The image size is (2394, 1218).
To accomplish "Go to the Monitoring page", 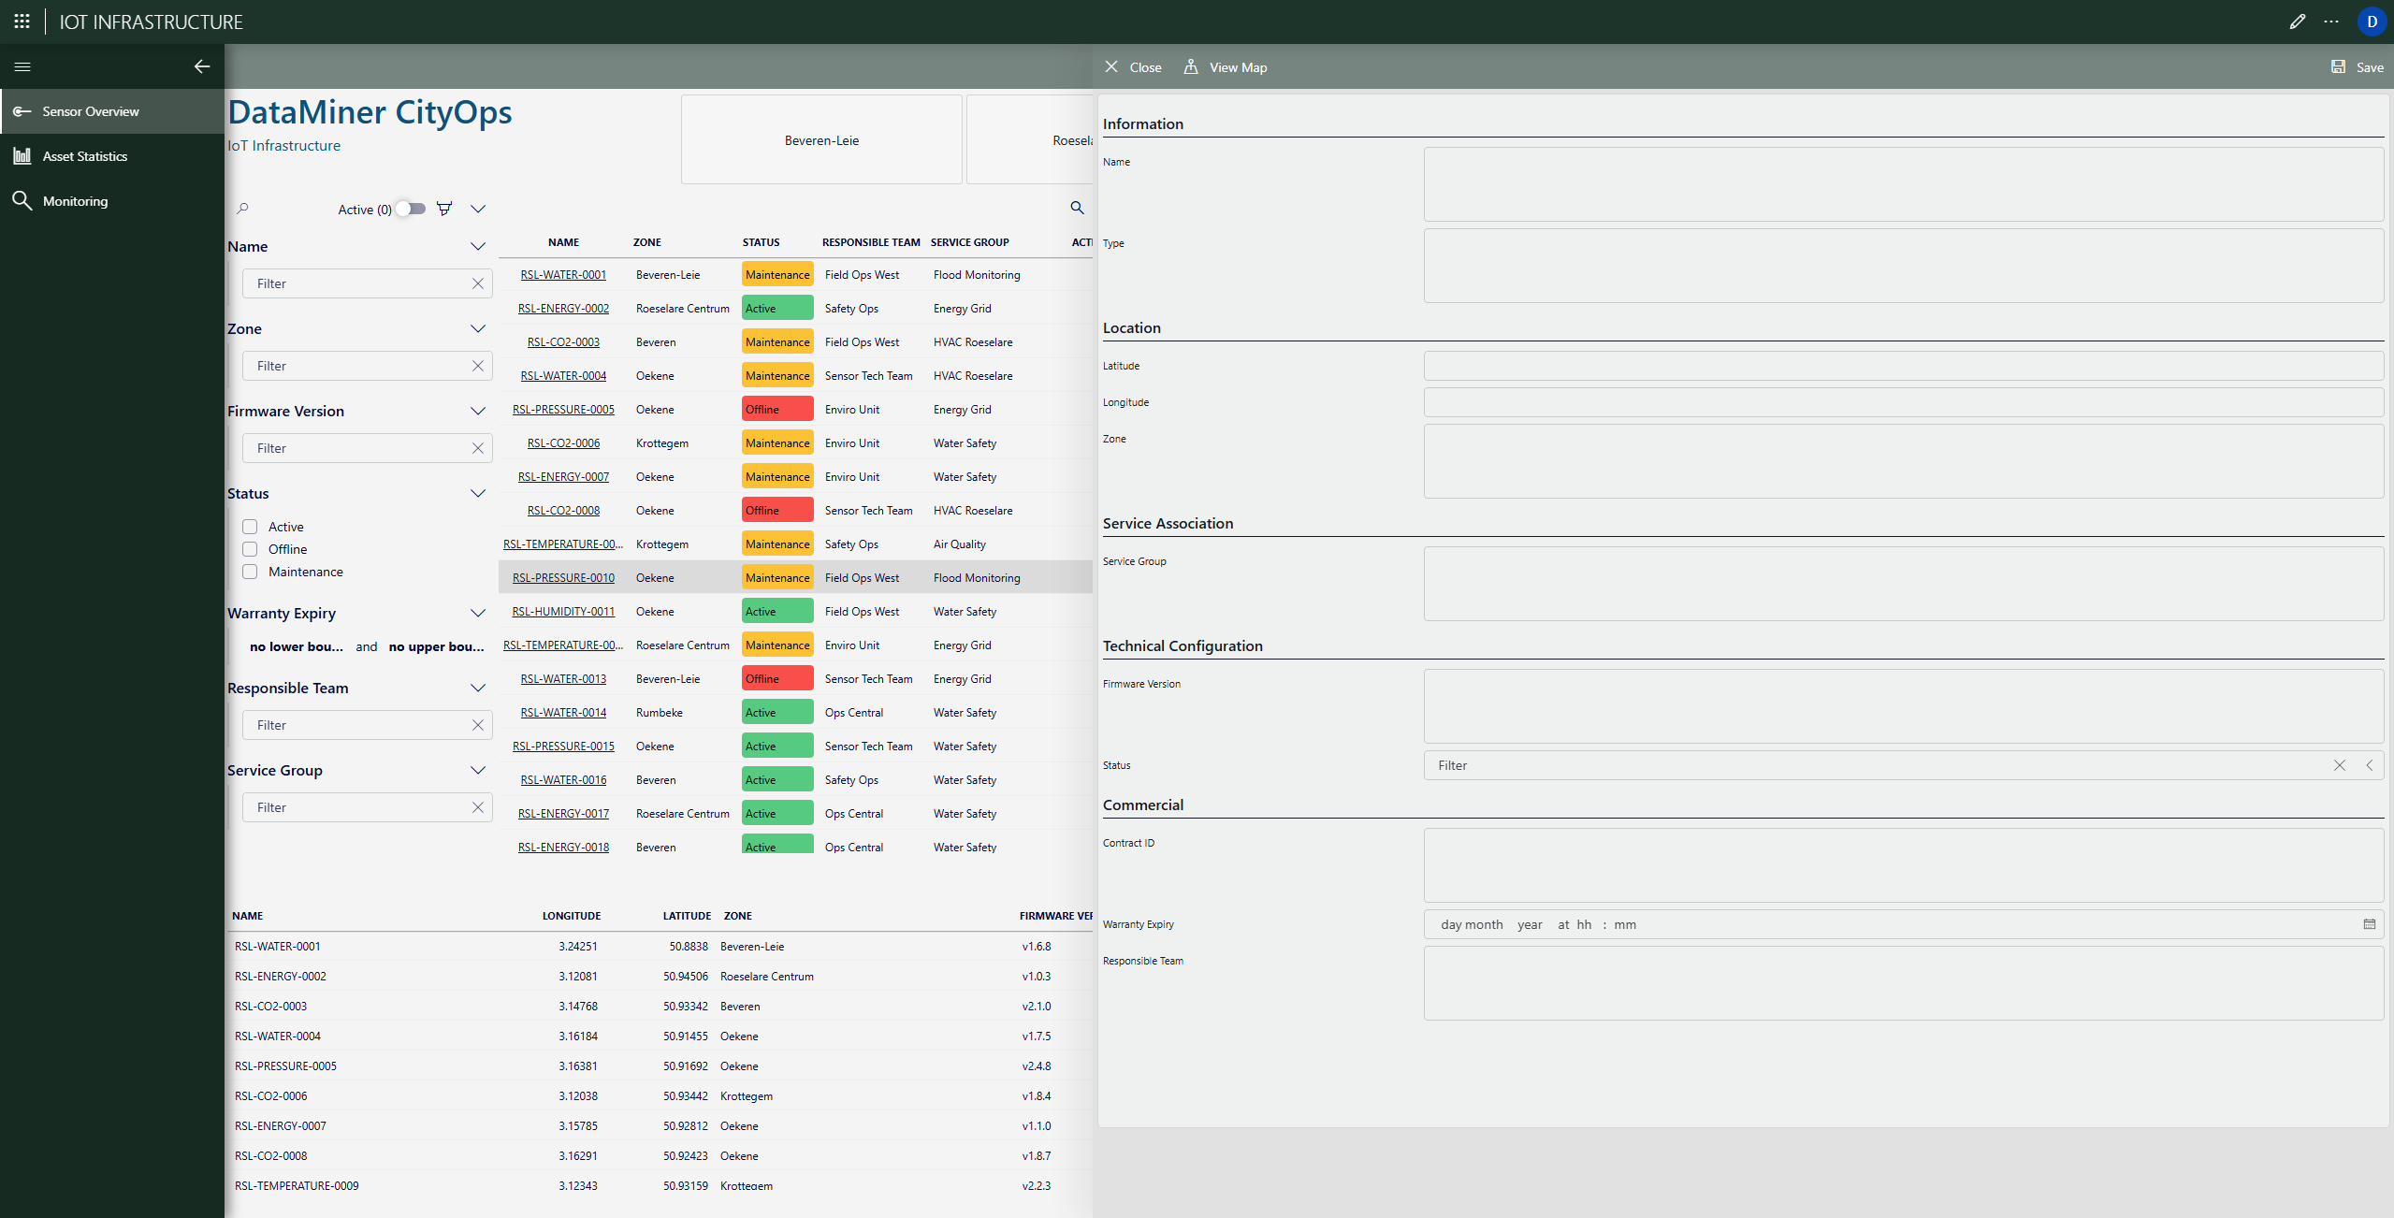I will coord(75,201).
